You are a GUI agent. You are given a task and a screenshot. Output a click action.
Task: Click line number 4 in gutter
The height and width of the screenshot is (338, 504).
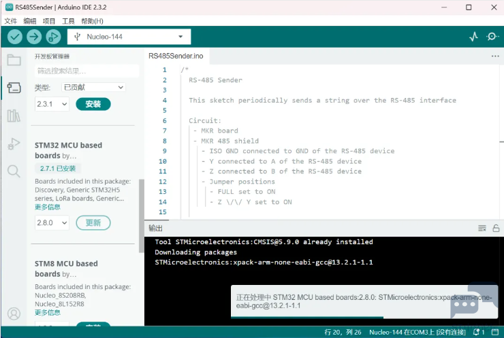[165, 100]
